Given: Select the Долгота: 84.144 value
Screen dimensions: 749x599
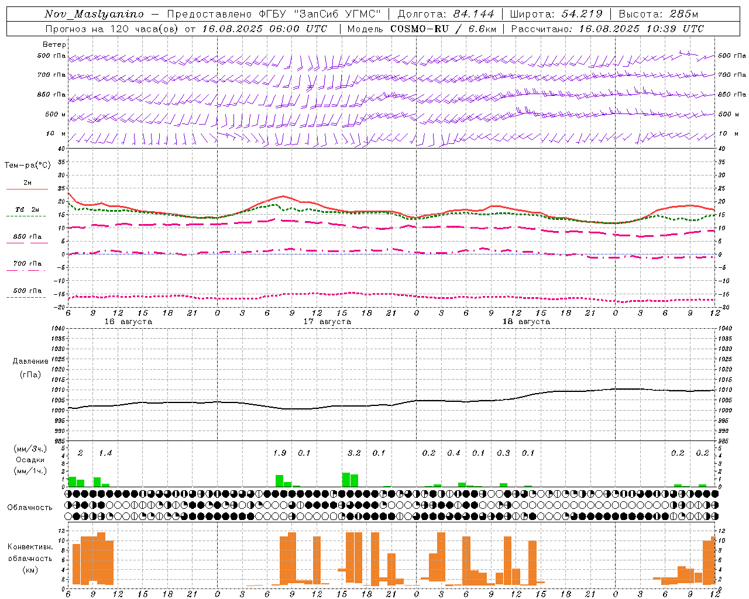Looking at the screenshot, I should [x=446, y=14].
